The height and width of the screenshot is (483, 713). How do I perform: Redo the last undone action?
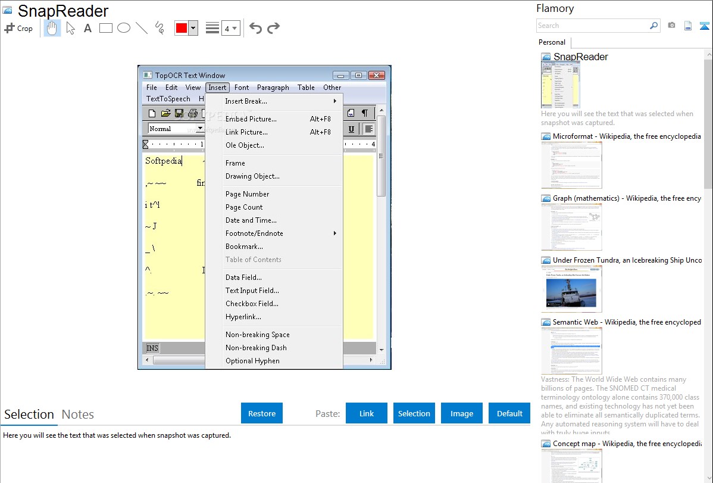273,28
